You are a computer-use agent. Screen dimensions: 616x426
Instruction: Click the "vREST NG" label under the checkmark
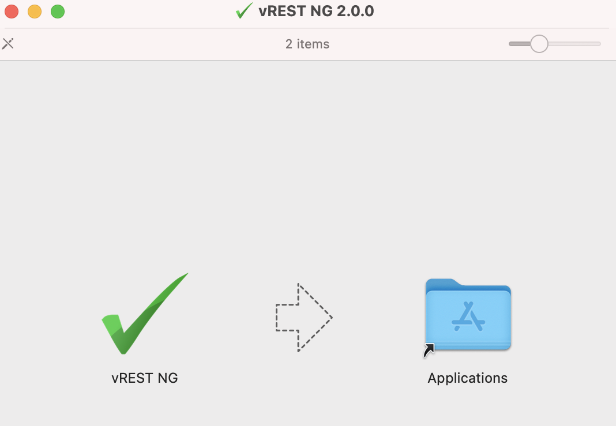[x=145, y=378]
